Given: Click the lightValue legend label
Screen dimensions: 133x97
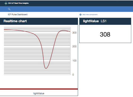Looking at the screenshot, I should tap(39, 93).
